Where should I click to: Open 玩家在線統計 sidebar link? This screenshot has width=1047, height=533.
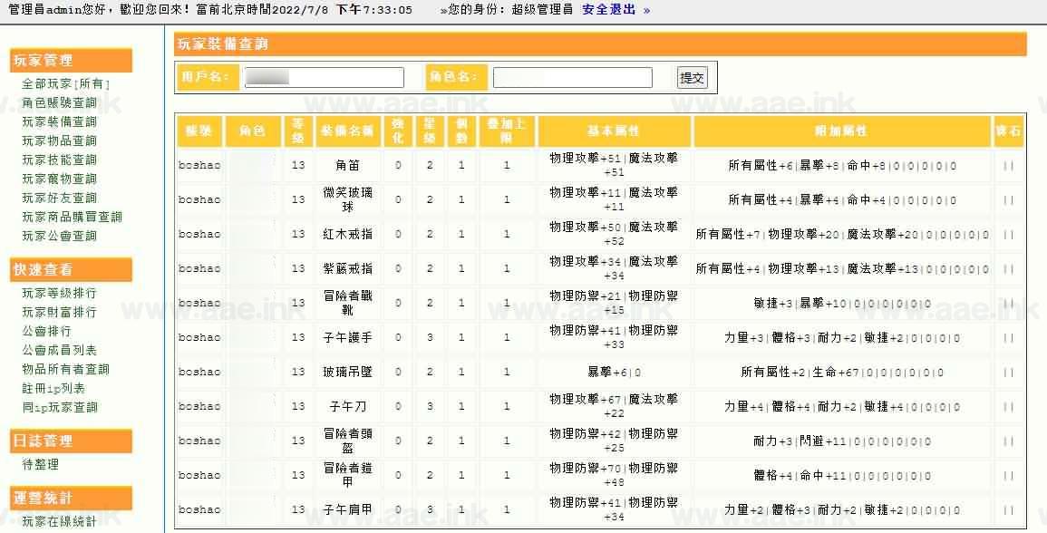pos(60,521)
